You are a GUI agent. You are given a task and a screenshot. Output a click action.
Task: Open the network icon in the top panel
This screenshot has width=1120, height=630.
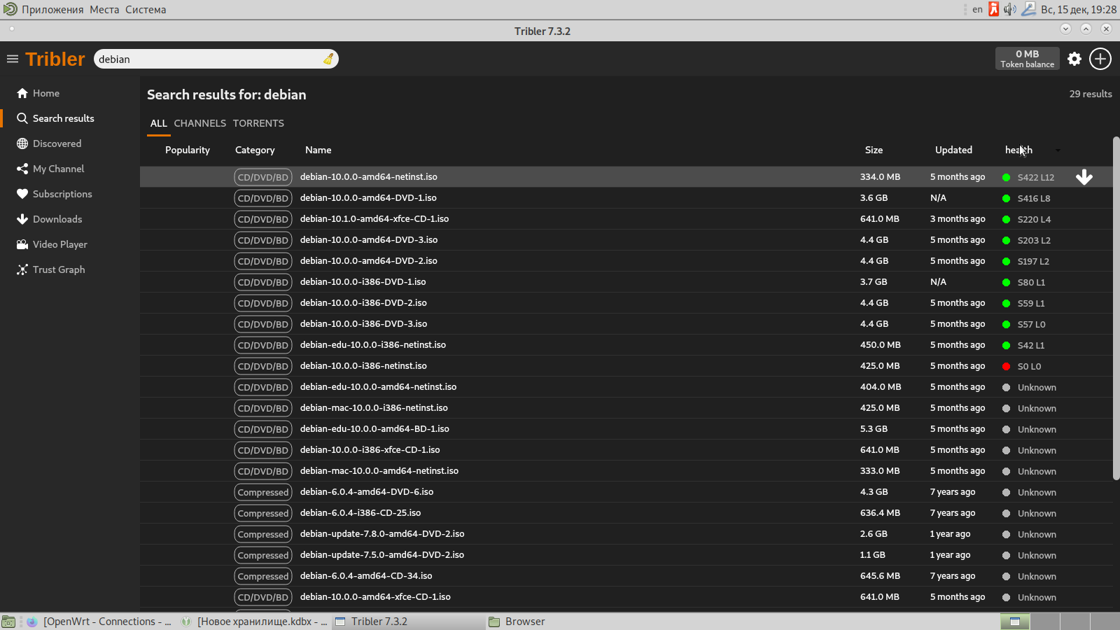[1028, 9]
